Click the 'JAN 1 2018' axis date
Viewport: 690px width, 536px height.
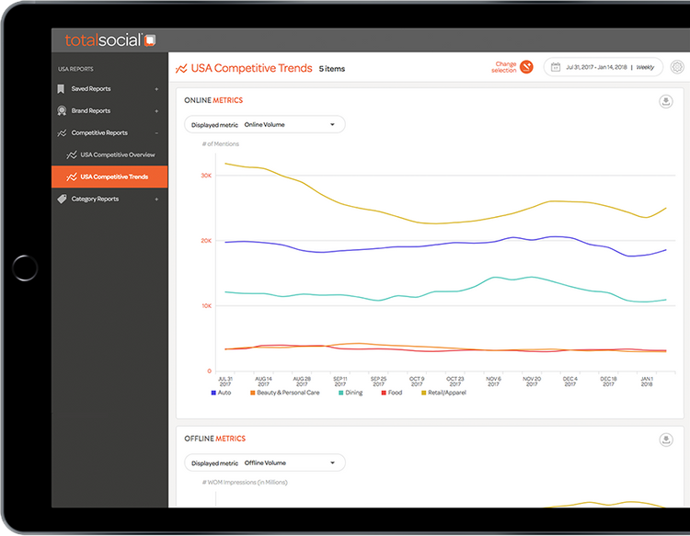(647, 382)
